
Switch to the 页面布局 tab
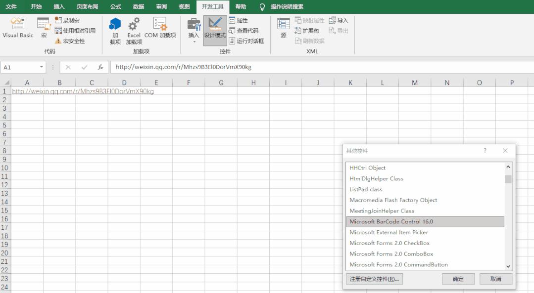(x=87, y=6)
